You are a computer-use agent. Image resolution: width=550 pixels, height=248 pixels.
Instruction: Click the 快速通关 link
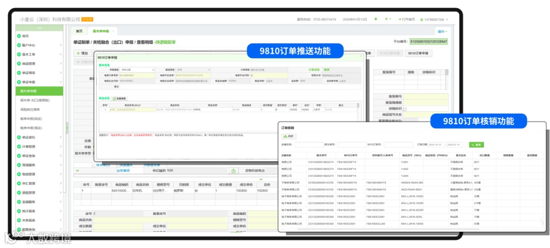point(125,165)
